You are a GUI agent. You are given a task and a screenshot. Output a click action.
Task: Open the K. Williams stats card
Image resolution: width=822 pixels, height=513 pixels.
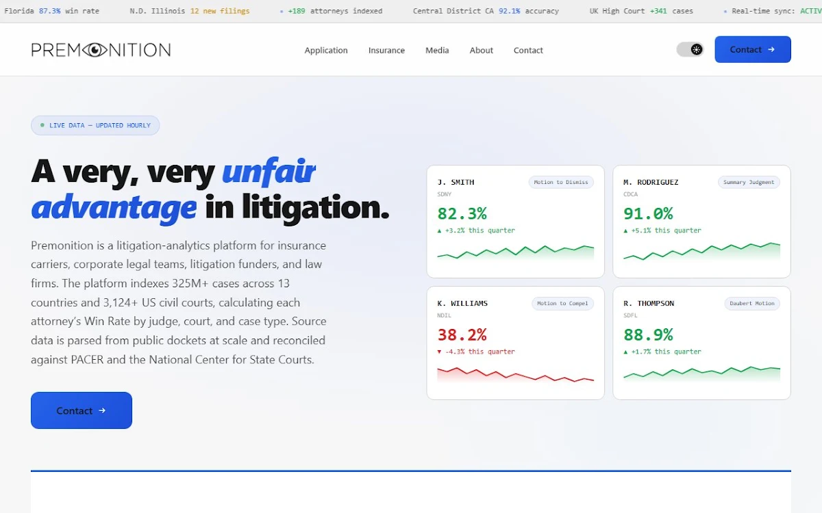[516, 343]
